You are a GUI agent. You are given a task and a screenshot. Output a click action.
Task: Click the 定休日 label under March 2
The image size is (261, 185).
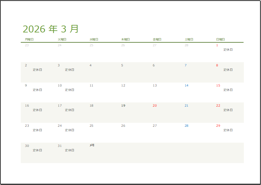[x=37, y=70]
